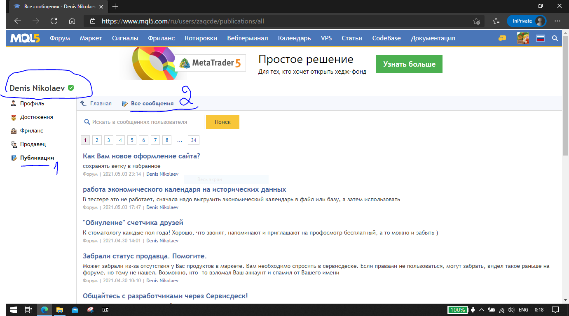This screenshot has width=569, height=316.
Task: Add this page to favorites with the star-plus icon
Action: pyautogui.click(x=476, y=21)
